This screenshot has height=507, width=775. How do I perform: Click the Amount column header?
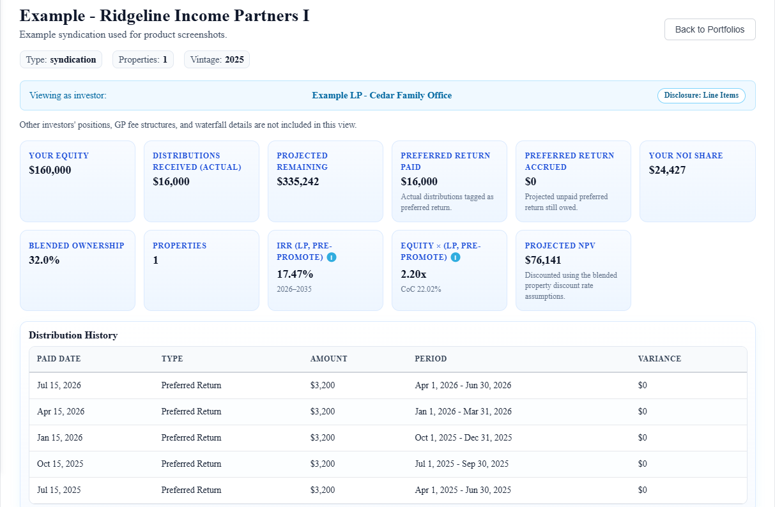pos(329,359)
